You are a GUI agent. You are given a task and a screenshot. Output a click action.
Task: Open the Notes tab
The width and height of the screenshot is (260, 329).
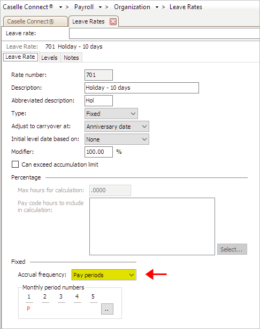click(x=71, y=58)
